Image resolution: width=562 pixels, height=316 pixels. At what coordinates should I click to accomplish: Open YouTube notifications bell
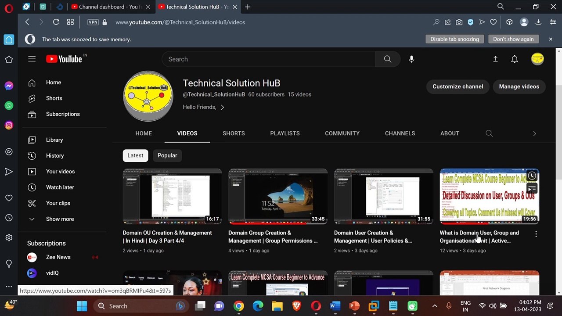515,59
